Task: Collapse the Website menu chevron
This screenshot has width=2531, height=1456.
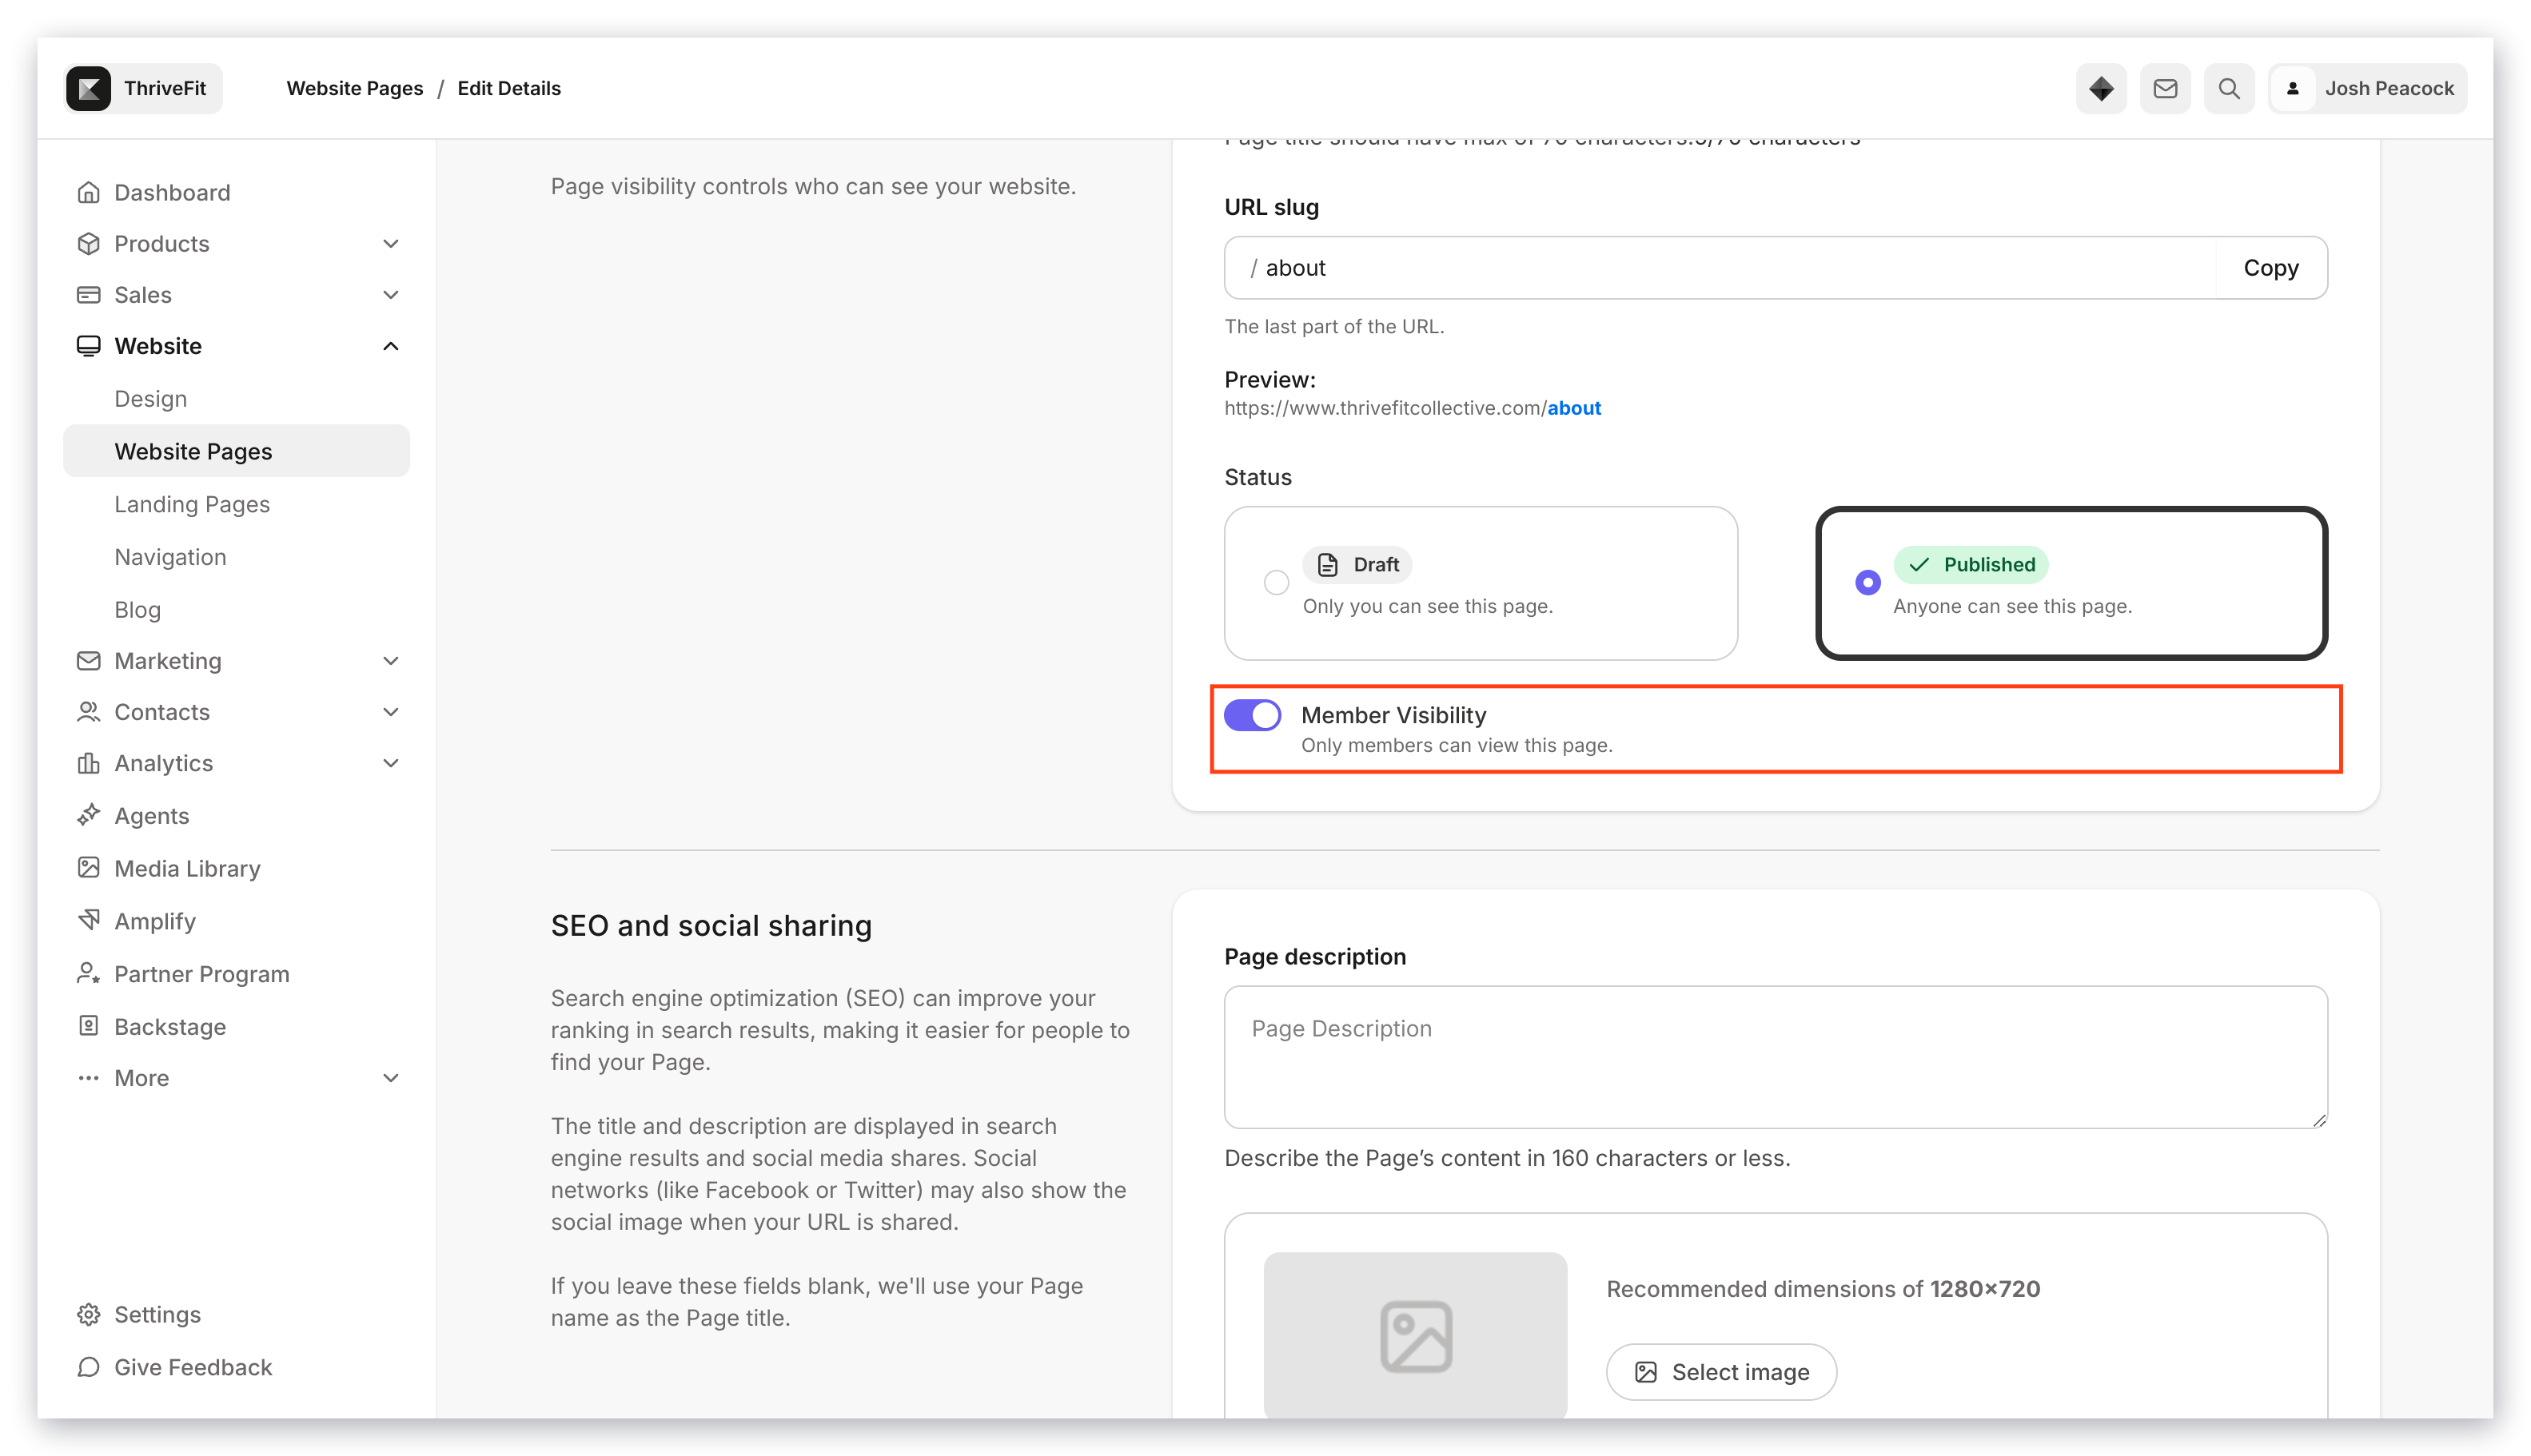Action: click(x=390, y=346)
